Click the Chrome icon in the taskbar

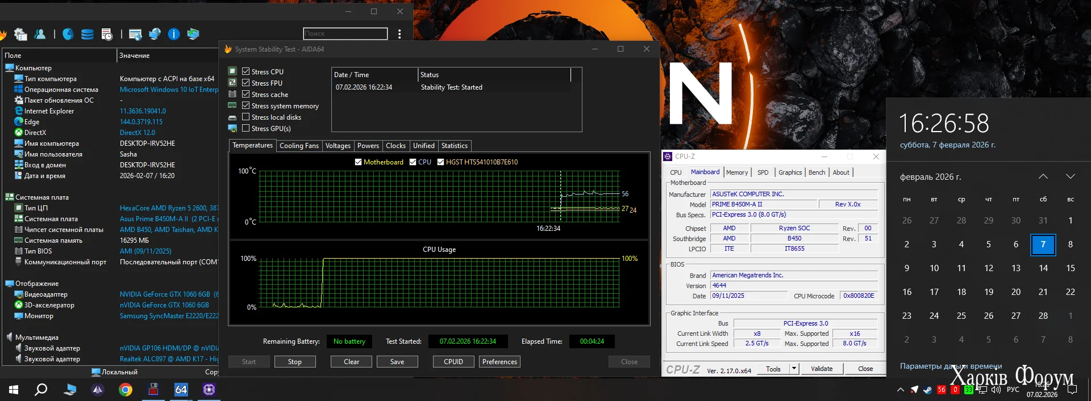pyautogui.click(x=126, y=390)
